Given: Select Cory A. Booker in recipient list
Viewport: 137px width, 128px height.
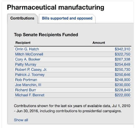Looking at the screenshot, I should pos(28,59).
